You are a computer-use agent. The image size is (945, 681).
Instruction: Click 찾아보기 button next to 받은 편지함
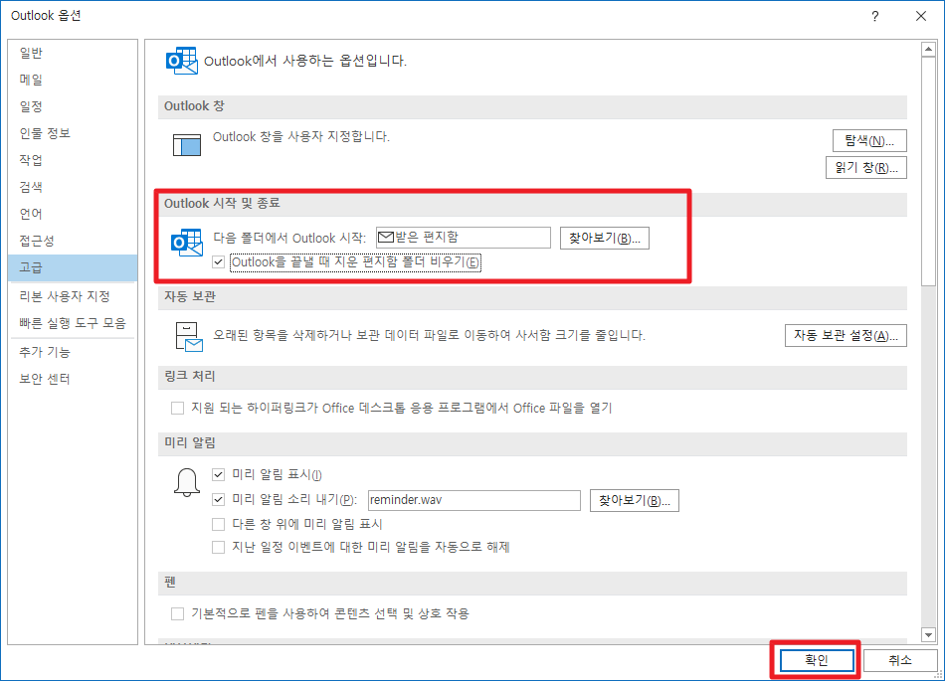point(605,238)
